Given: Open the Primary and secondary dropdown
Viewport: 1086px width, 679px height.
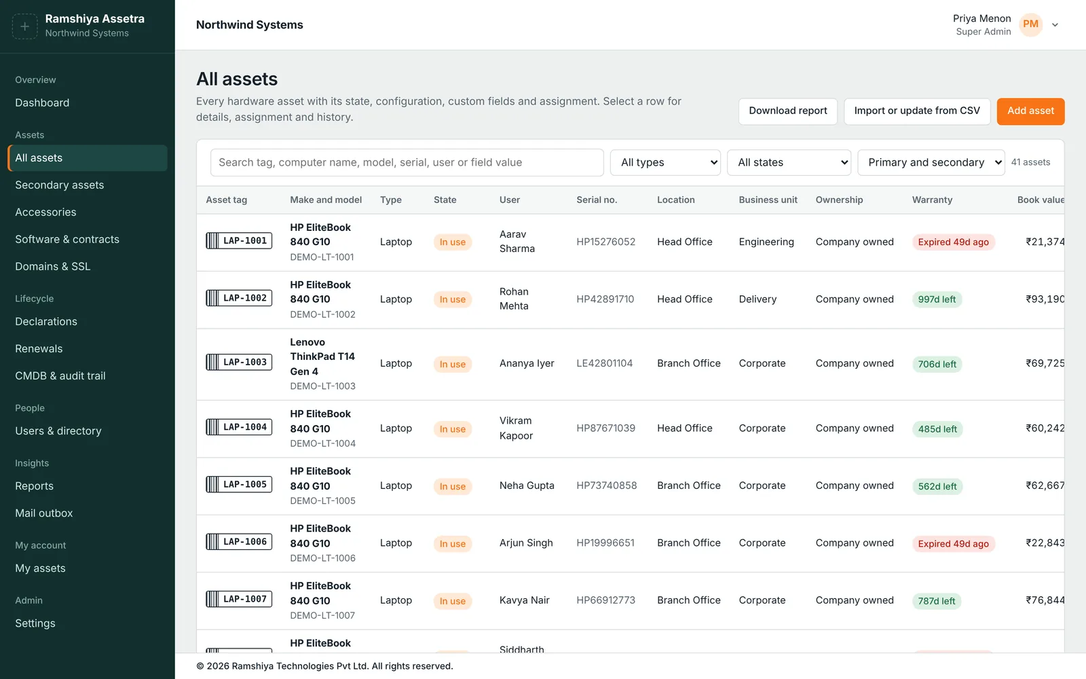Looking at the screenshot, I should point(931,162).
